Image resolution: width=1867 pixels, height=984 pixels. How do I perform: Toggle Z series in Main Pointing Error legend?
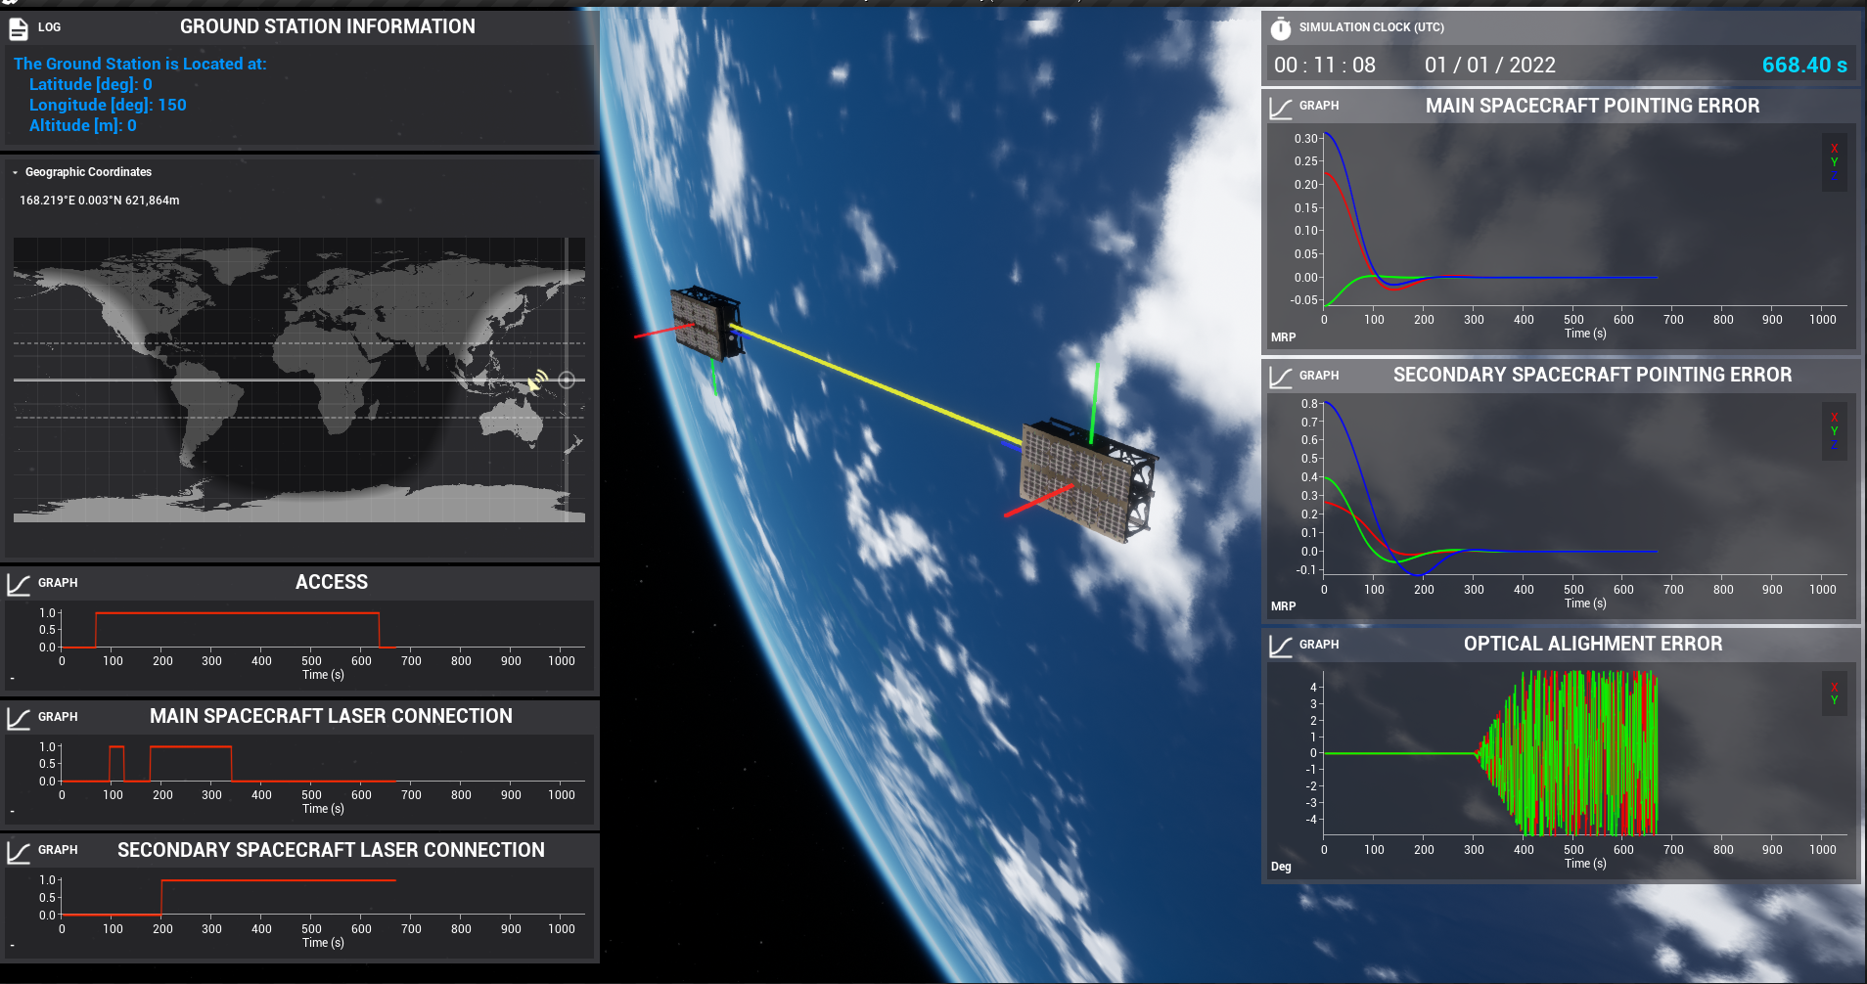[1834, 176]
